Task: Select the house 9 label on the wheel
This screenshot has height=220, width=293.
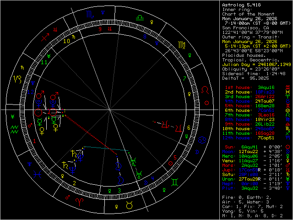Action: tap(99, 28)
